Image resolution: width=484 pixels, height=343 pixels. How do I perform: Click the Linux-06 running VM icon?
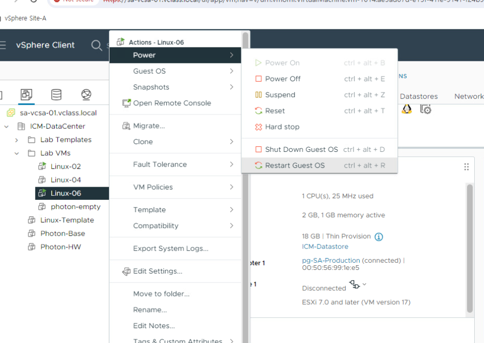pos(42,193)
